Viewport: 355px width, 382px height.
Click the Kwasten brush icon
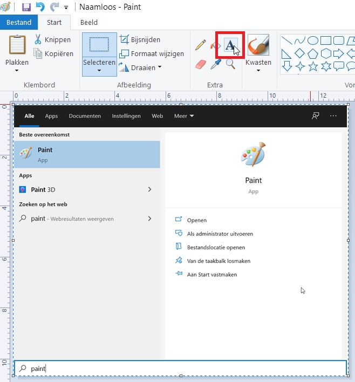[x=258, y=45]
